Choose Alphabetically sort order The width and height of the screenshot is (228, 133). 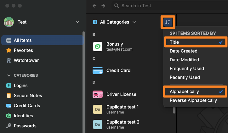click(x=195, y=91)
